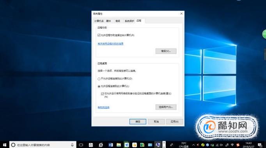Open Microsoft Word from the taskbar
The image size is (266, 148).
111,145
